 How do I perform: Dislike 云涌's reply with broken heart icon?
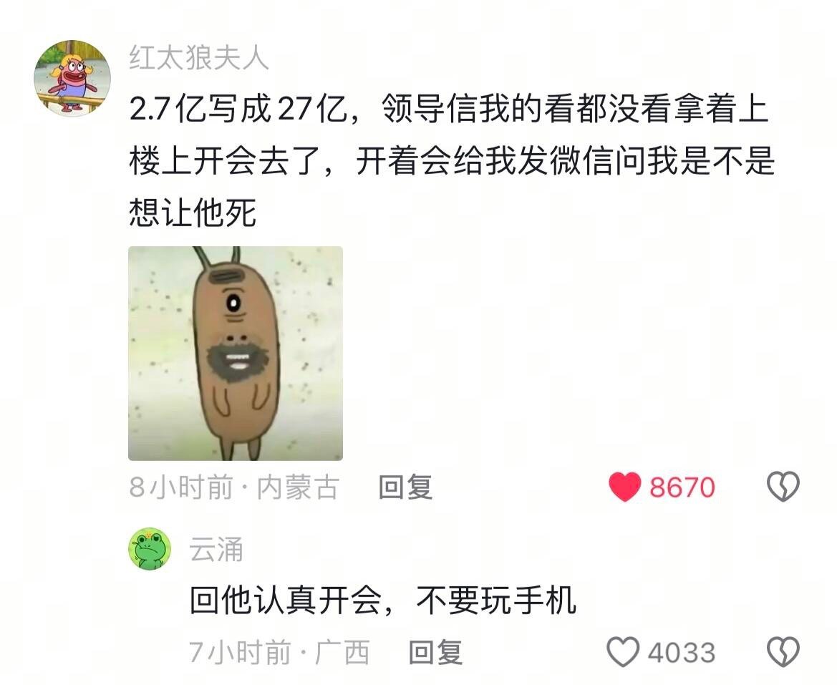pos(783,652)
